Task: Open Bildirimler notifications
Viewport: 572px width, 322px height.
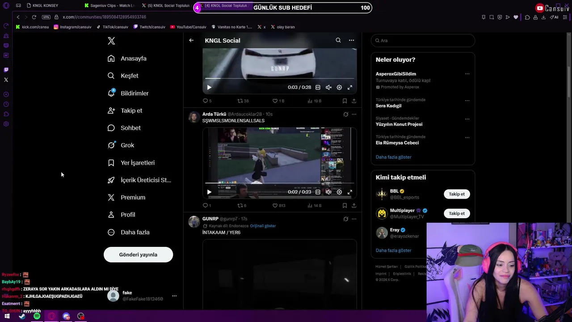Action: 128,93
